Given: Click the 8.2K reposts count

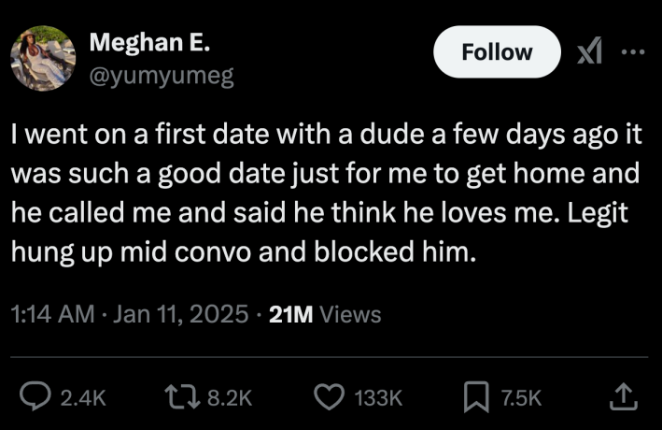Looking at the screenshot, I should click(229, 398).
